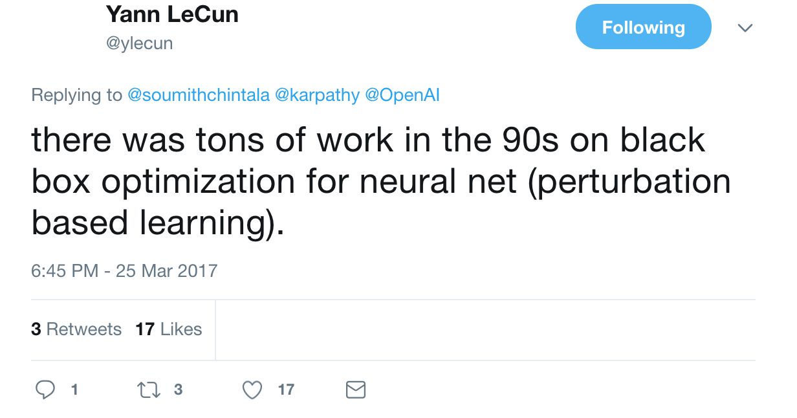Show the 17 Likes list
Screen dimensions: 797x418
pos(169,329)
